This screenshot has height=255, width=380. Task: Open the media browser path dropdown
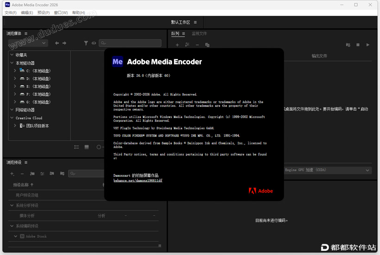point(28,43)
